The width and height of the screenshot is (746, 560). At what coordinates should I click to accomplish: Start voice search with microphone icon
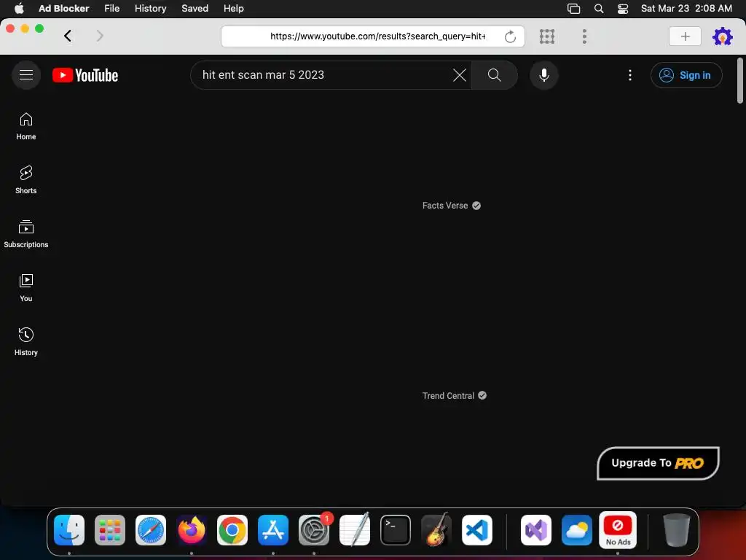coord(543,75)
